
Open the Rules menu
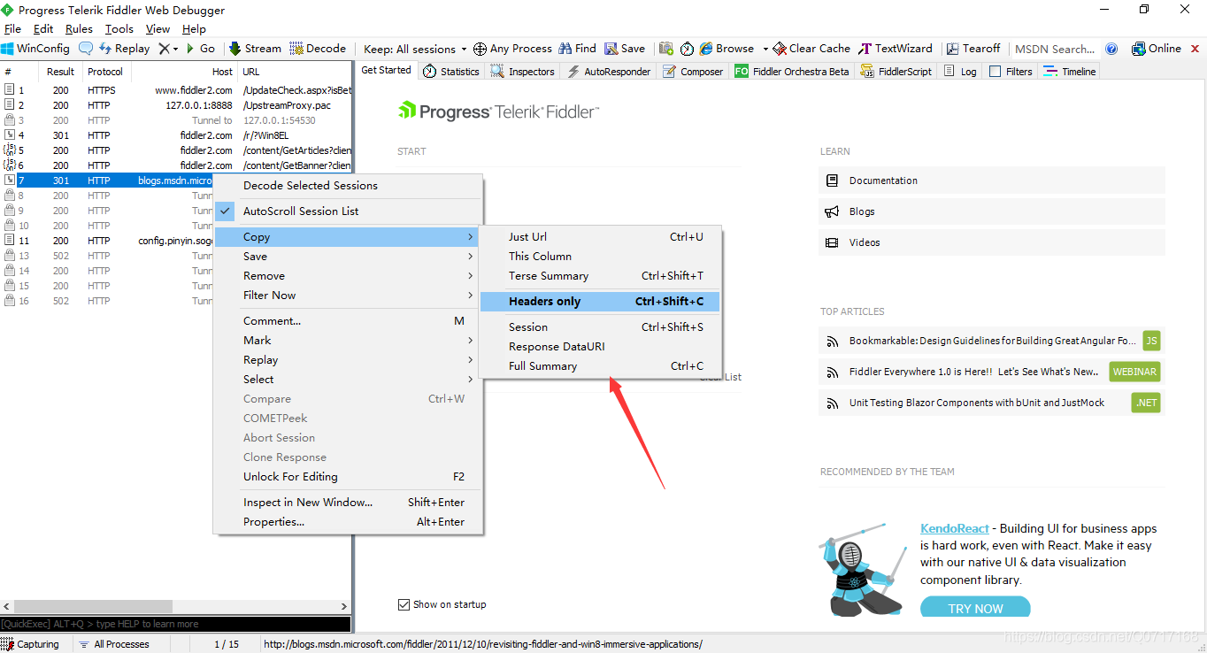(x=79, y=29)
